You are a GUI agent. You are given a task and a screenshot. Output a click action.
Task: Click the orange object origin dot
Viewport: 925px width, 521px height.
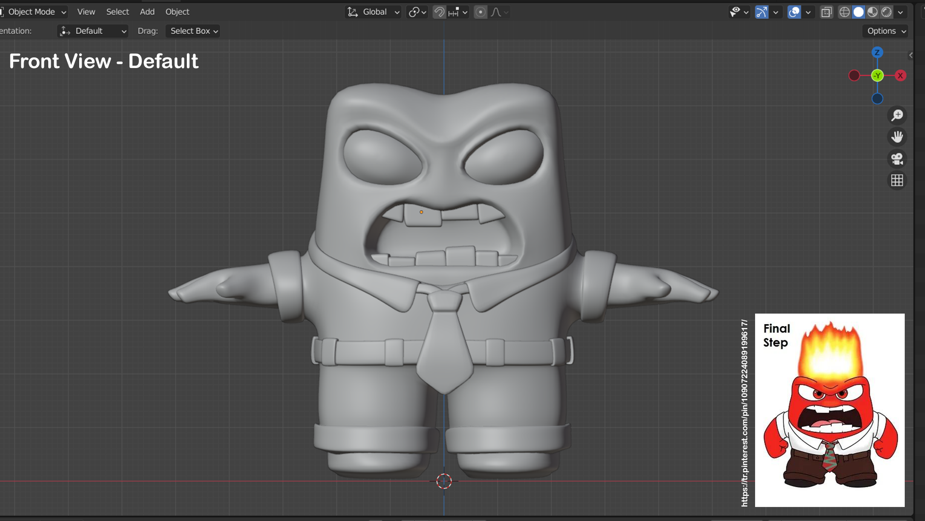tap(421, 212)
